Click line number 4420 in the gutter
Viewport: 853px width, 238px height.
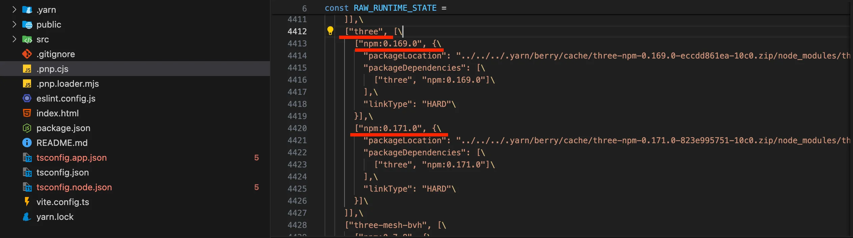tap(297, 128)
